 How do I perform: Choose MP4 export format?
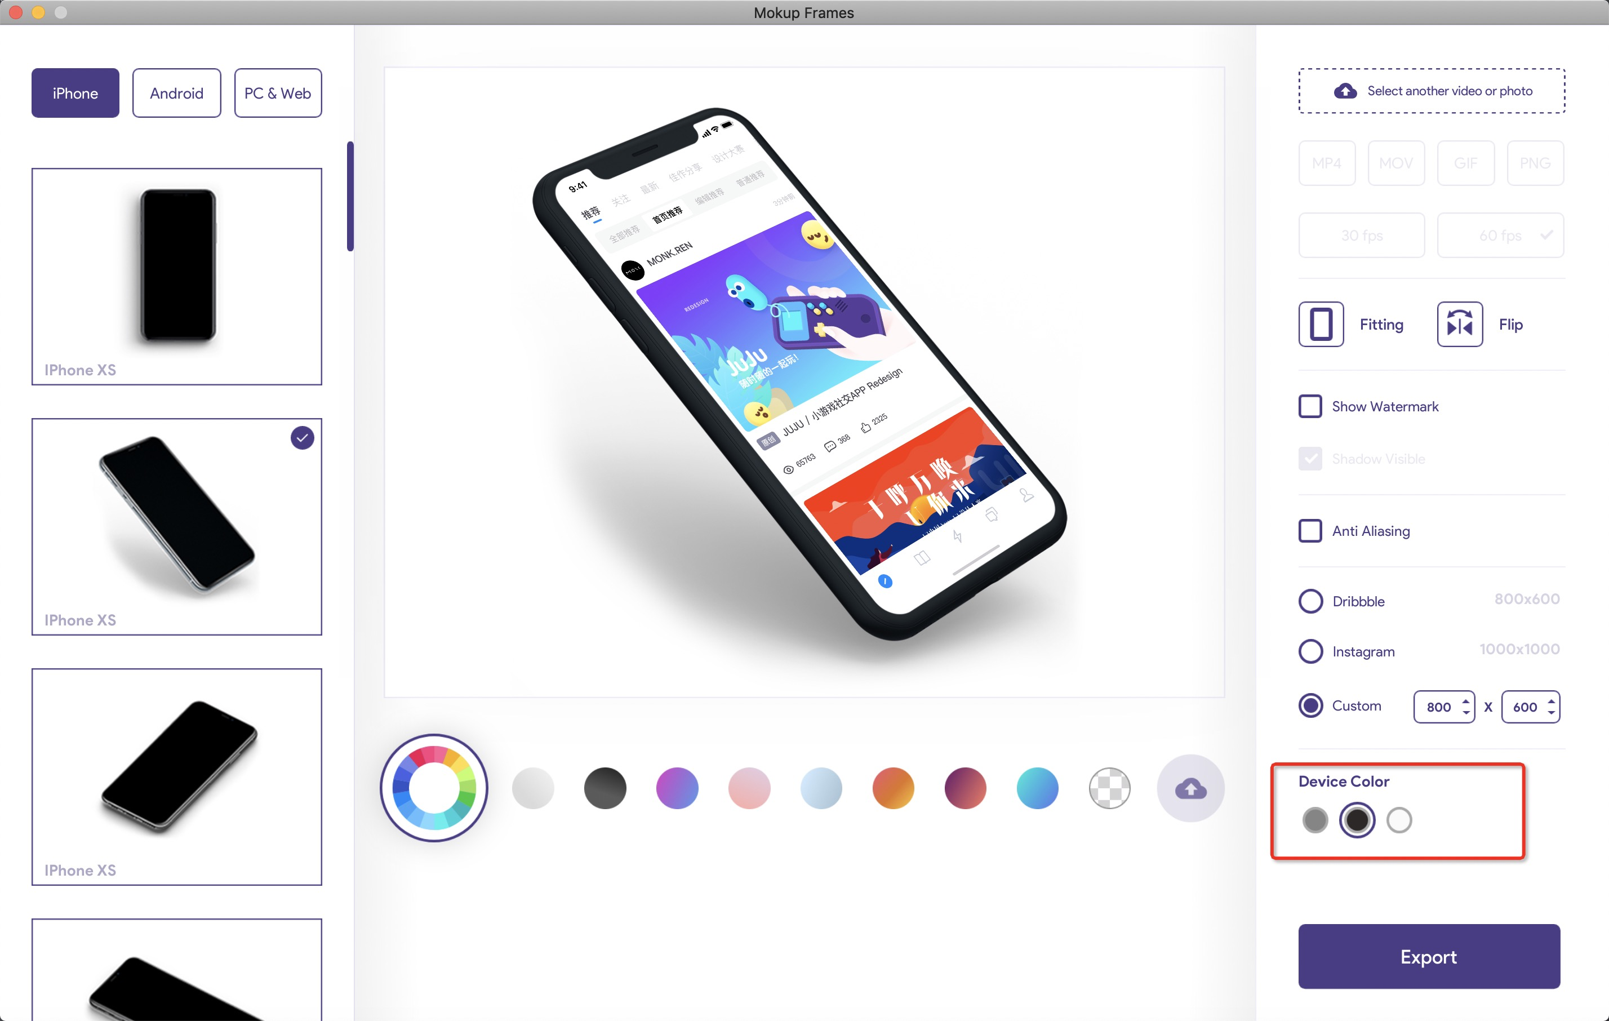(x=1327, y=163)
